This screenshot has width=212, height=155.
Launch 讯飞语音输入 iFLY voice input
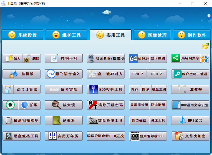(64, 74)
